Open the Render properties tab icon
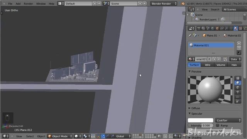The width and height of the screenshot is (247, 139). [199, 28]
